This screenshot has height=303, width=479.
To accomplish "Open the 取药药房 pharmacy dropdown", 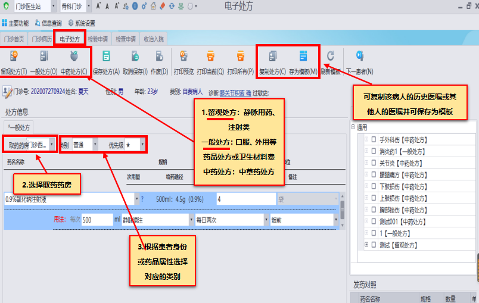I will pos(52,145).
